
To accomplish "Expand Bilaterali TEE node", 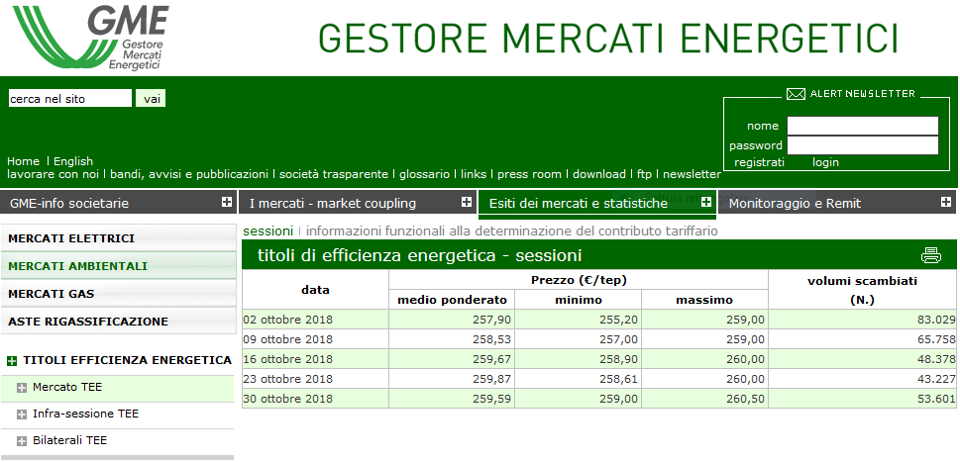I will (x=22, y=440).
